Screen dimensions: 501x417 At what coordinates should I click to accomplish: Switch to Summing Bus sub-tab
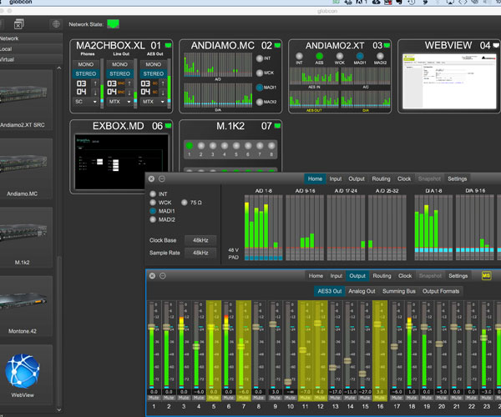click(x=399, y=291)
